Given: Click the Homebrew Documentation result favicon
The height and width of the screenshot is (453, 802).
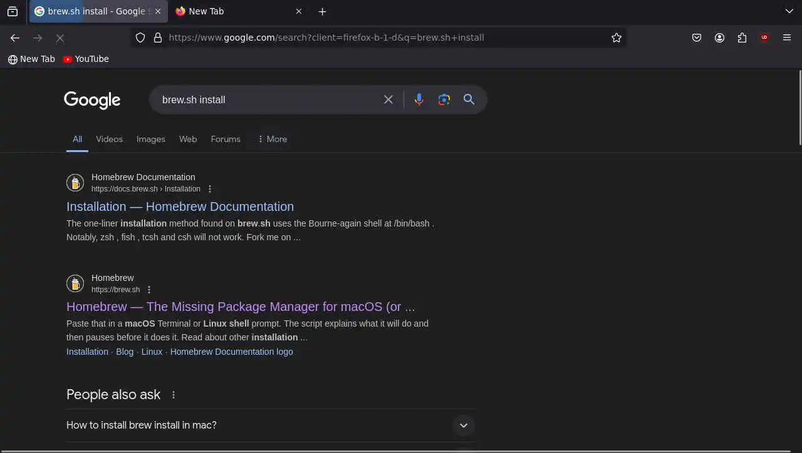Looking at the screenshot, I should point(75,183).
